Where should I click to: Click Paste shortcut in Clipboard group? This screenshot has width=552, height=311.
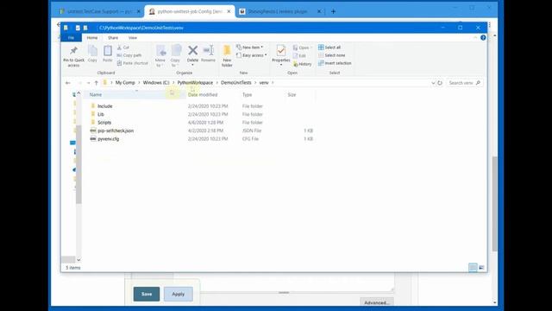[132, 63]
